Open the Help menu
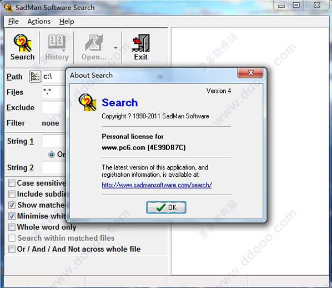The image size is (332, 288). (x=67, y=22)
